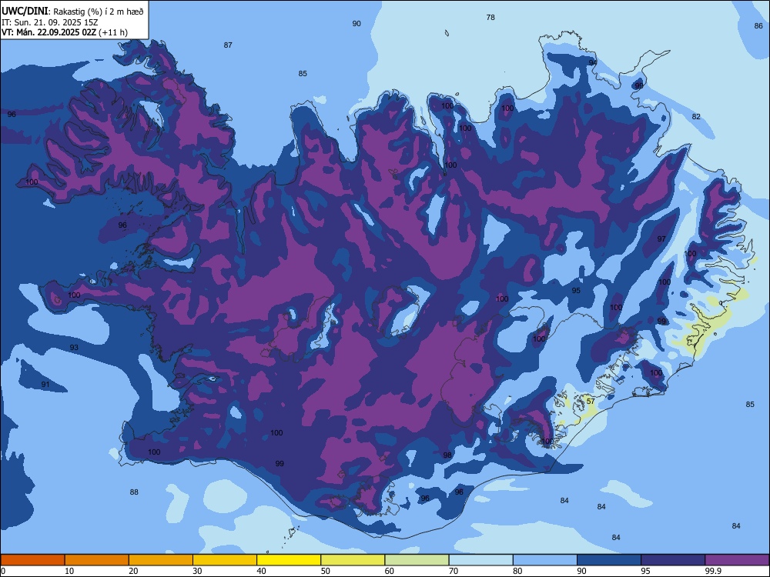Viewport: 770px width, 577px height.
Task: Click the 'Rakastig (%) í 2 m hæð' label
Action: coord(99,12)
